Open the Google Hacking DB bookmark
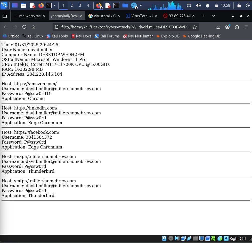Image resolution: width=252 pixels, height=243 pixels. pos(201,36)
